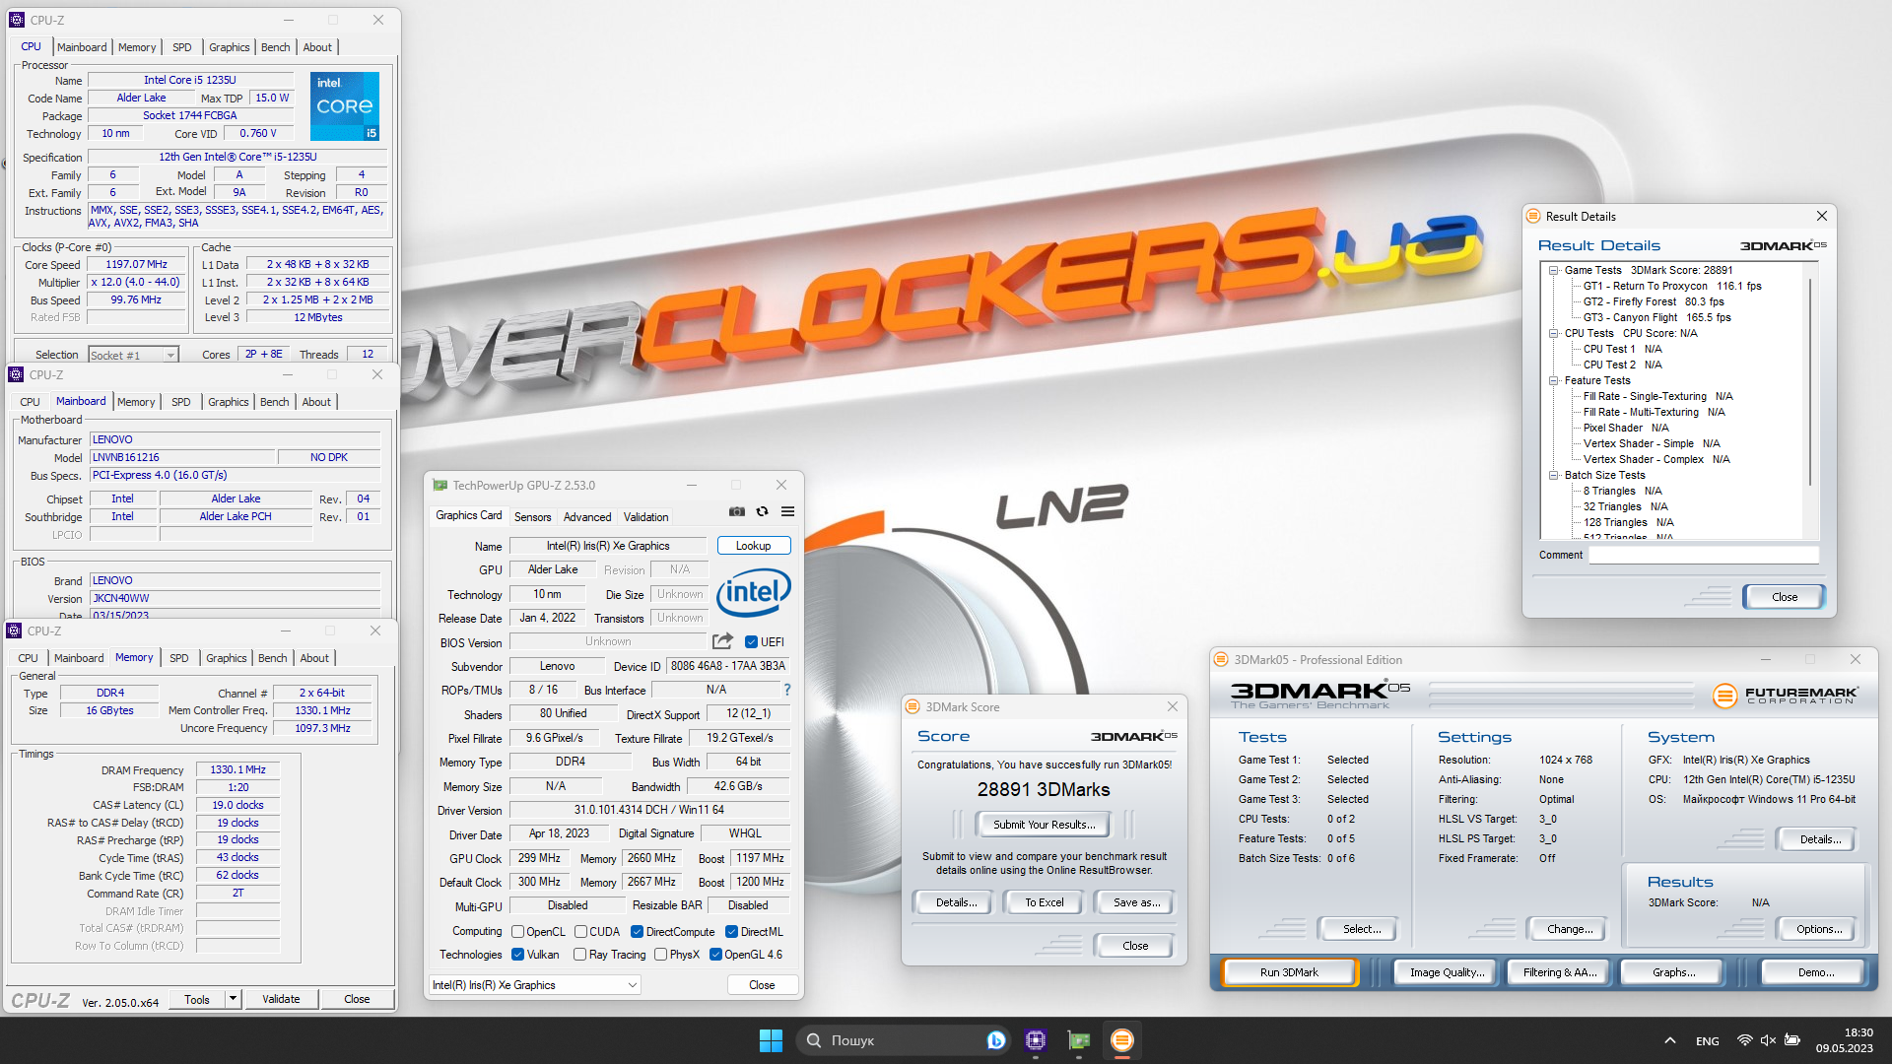Image resolution: width=1892 pixels, height=1064 pixels.
Task: Toggle the OpenCL checkbox
Action: tap(517, 932)
